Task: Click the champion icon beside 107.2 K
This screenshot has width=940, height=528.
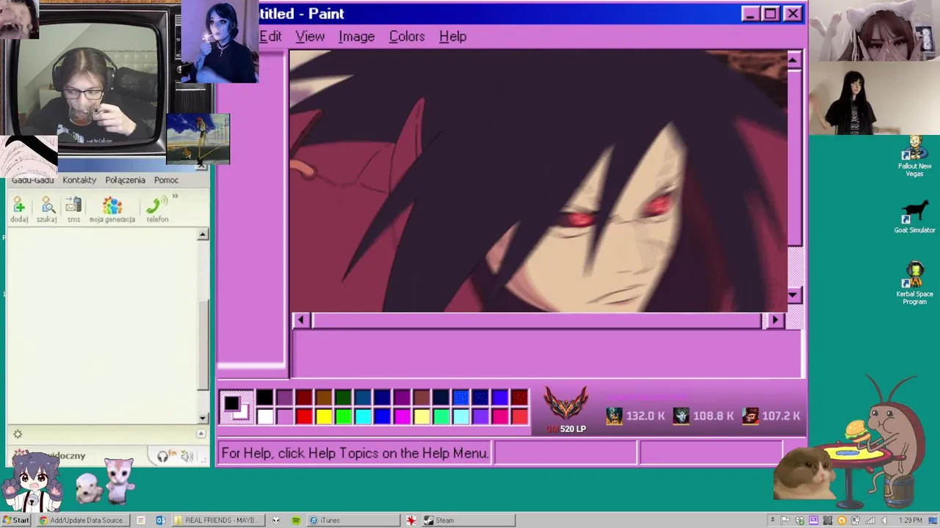Action: pyautogui.click(x=750, y=416)
